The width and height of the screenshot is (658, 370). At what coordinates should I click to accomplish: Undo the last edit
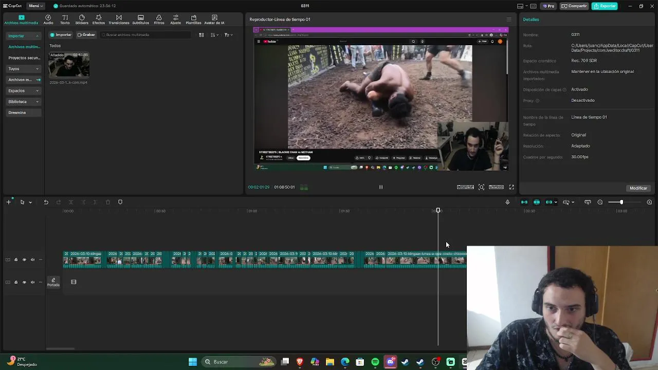point(46,202)
